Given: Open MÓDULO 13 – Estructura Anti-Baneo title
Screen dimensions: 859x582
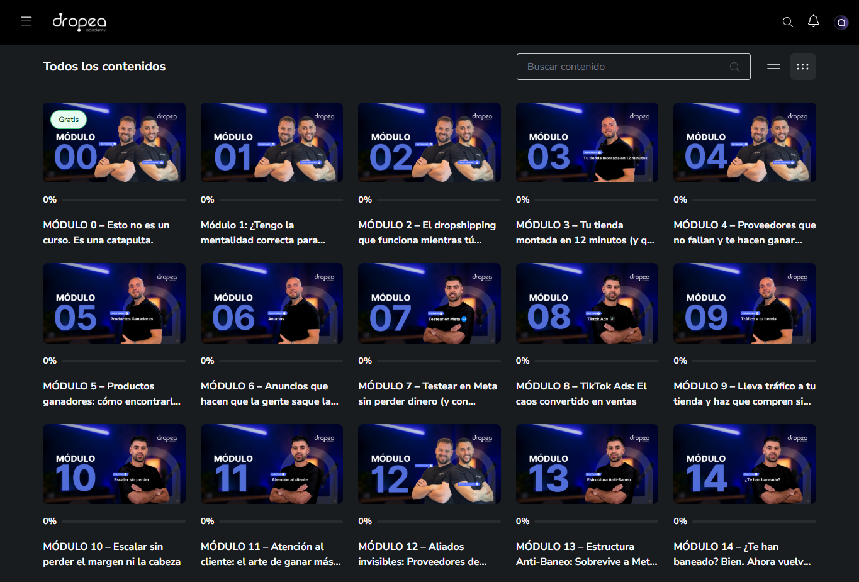Looking at the screenshot, I should tap(586, 554).
